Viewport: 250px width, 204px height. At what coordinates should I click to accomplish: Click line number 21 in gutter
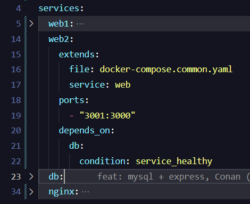16,146
